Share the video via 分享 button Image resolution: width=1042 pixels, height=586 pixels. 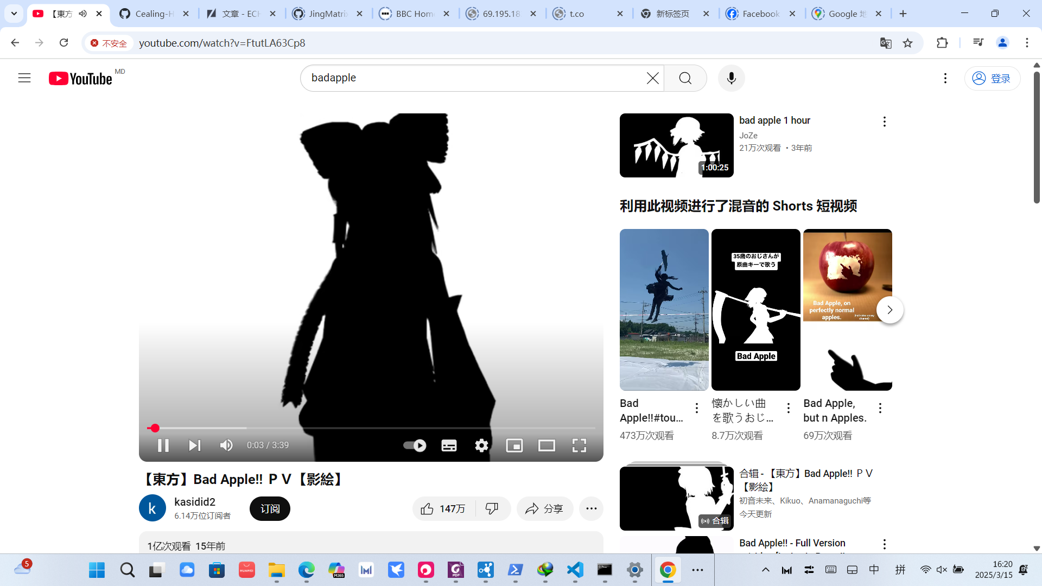click(545, 508)
